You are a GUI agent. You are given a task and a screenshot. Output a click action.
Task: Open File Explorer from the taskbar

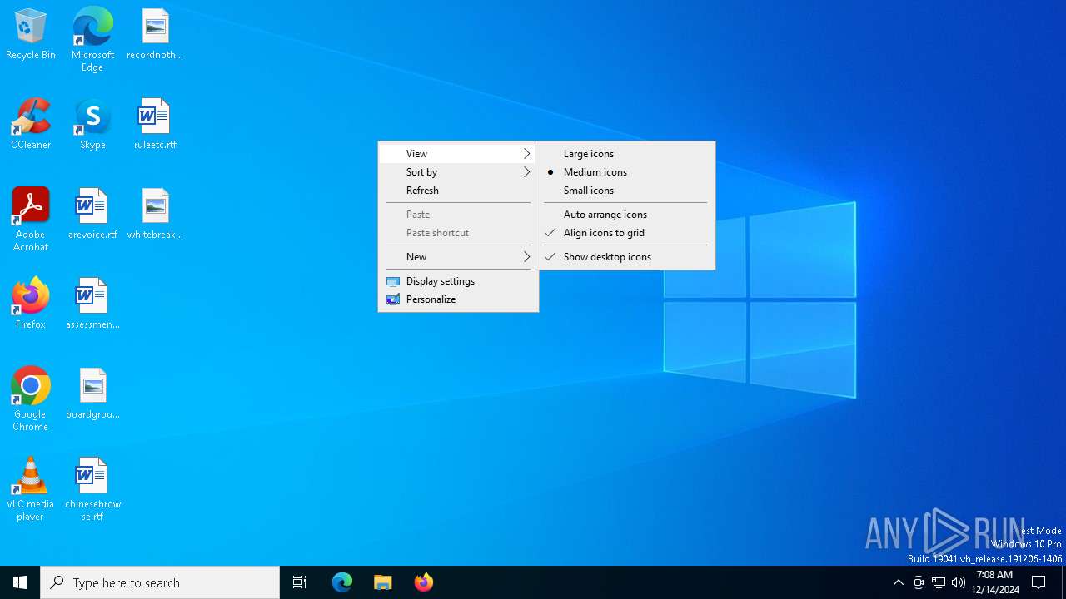click(383, 582)
